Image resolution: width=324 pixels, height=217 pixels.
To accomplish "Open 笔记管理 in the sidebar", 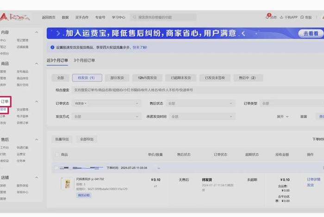I will 23,40.
